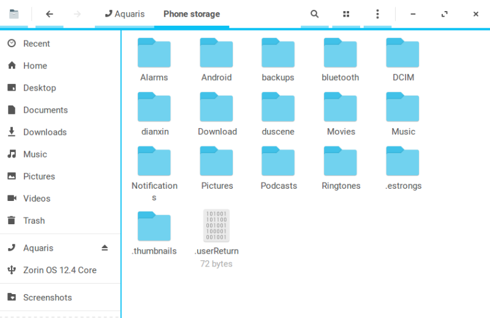Select the Aquaris path breadcrumb
490x318 pixels.
click(x=125, y=14)
